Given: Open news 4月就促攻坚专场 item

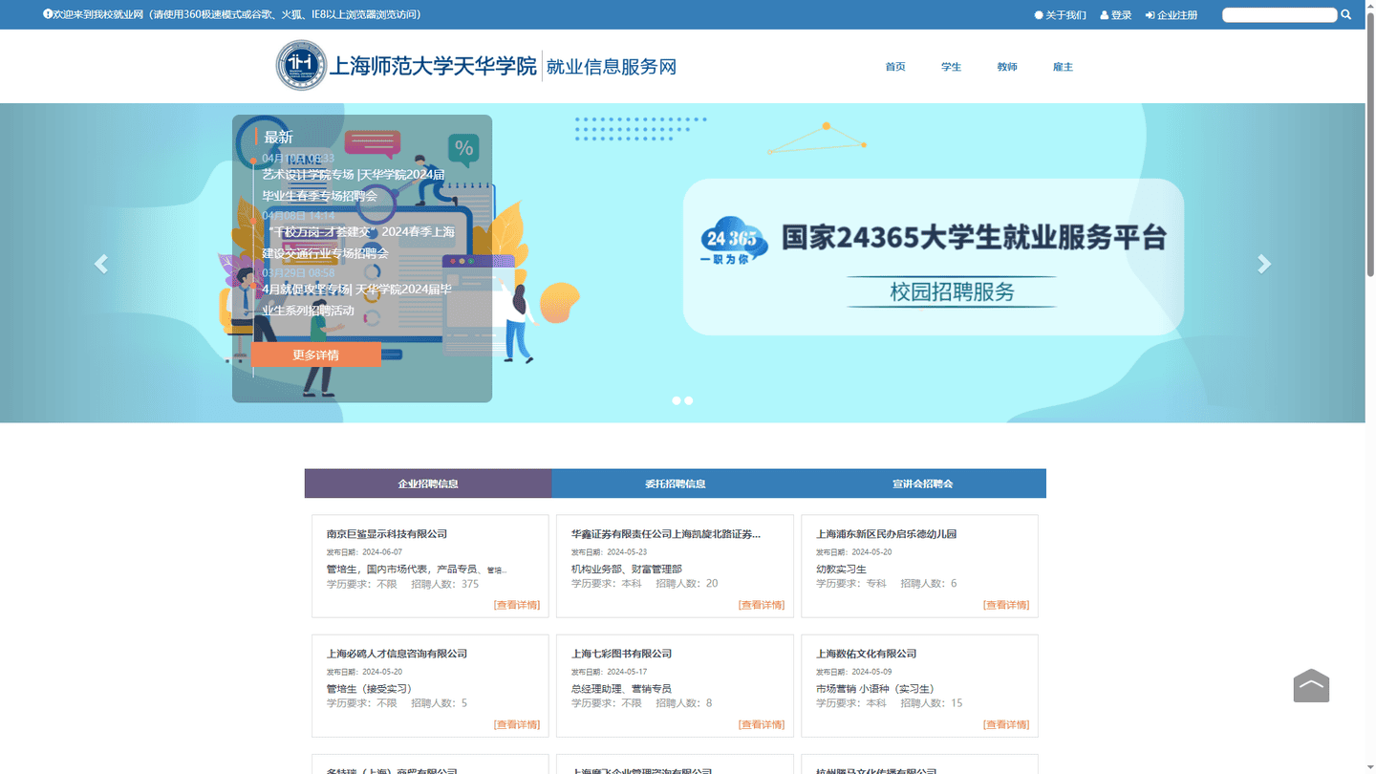Looking at the screenshot, I should 356,300.
